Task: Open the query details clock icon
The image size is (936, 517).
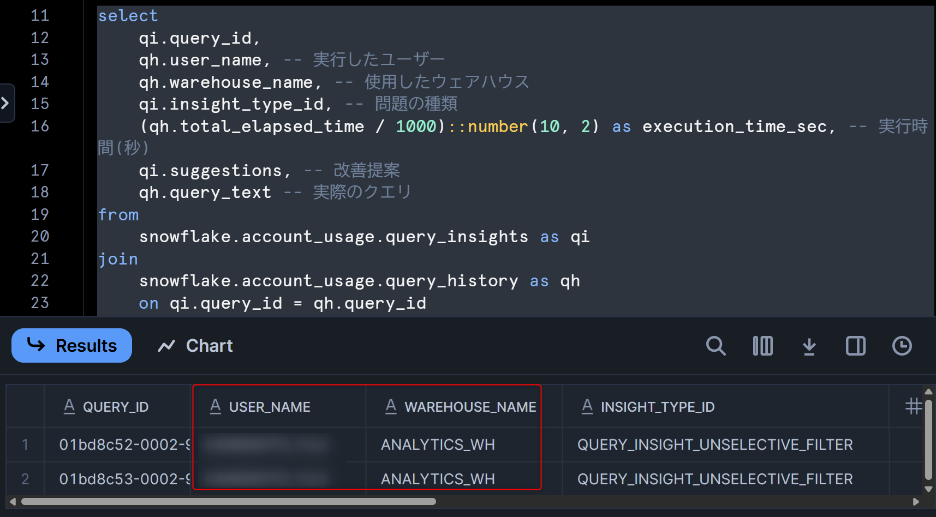Action: (902, 346)
